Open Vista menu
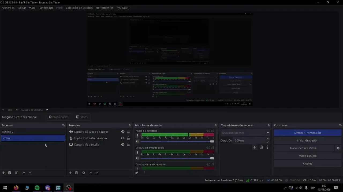This screenshot has height=192, width=343. pos(32,8)
